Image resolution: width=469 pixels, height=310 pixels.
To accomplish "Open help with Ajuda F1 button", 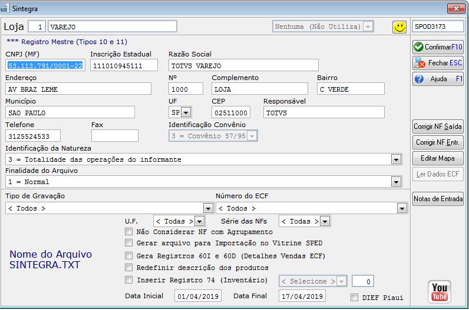I will point(438,79).
